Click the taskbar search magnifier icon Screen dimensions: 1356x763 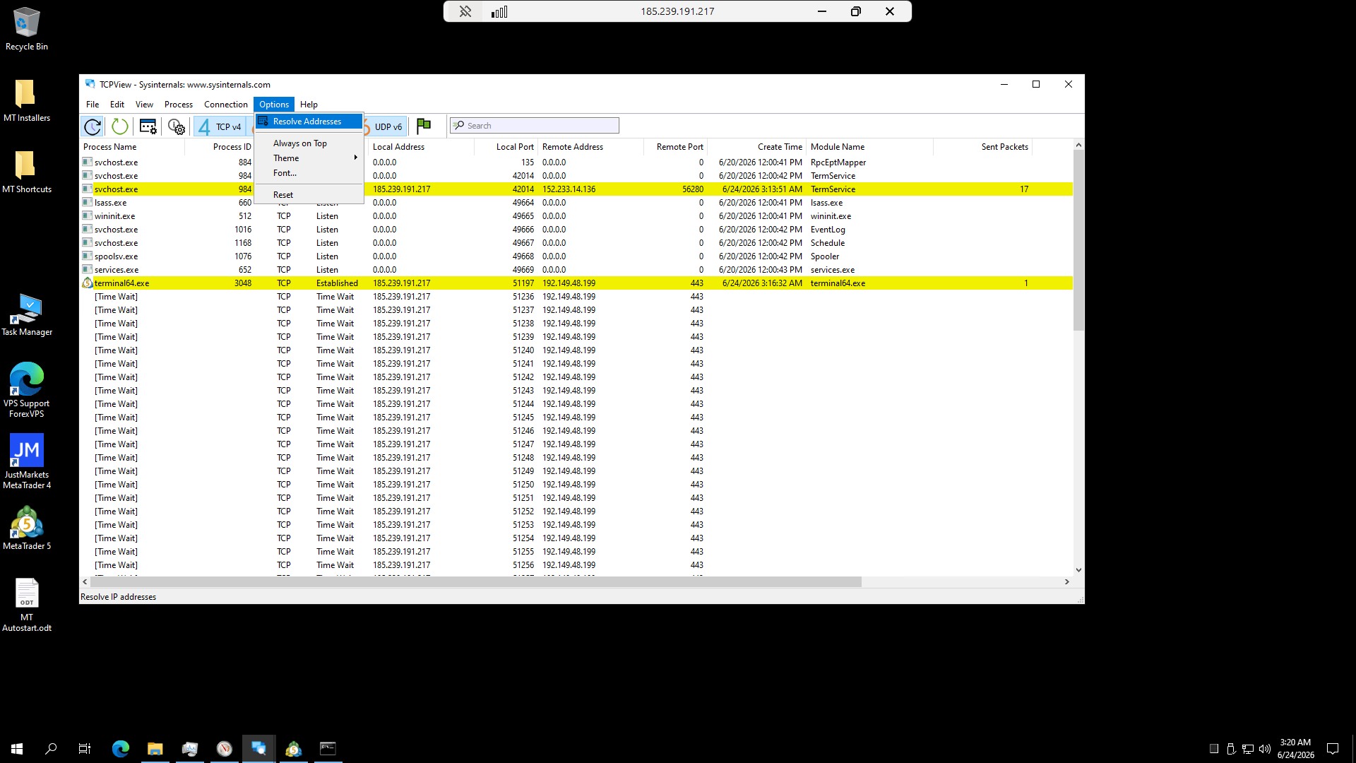[x=51, y=749]
